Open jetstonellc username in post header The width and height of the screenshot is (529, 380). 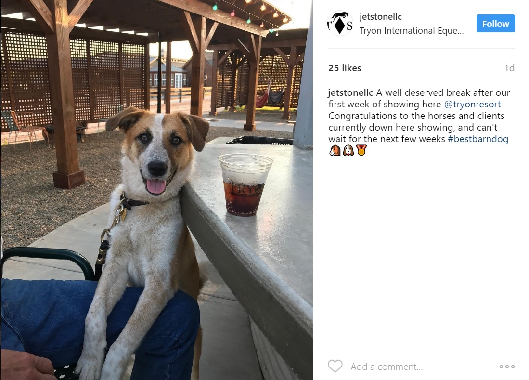[x=381, y=16]
